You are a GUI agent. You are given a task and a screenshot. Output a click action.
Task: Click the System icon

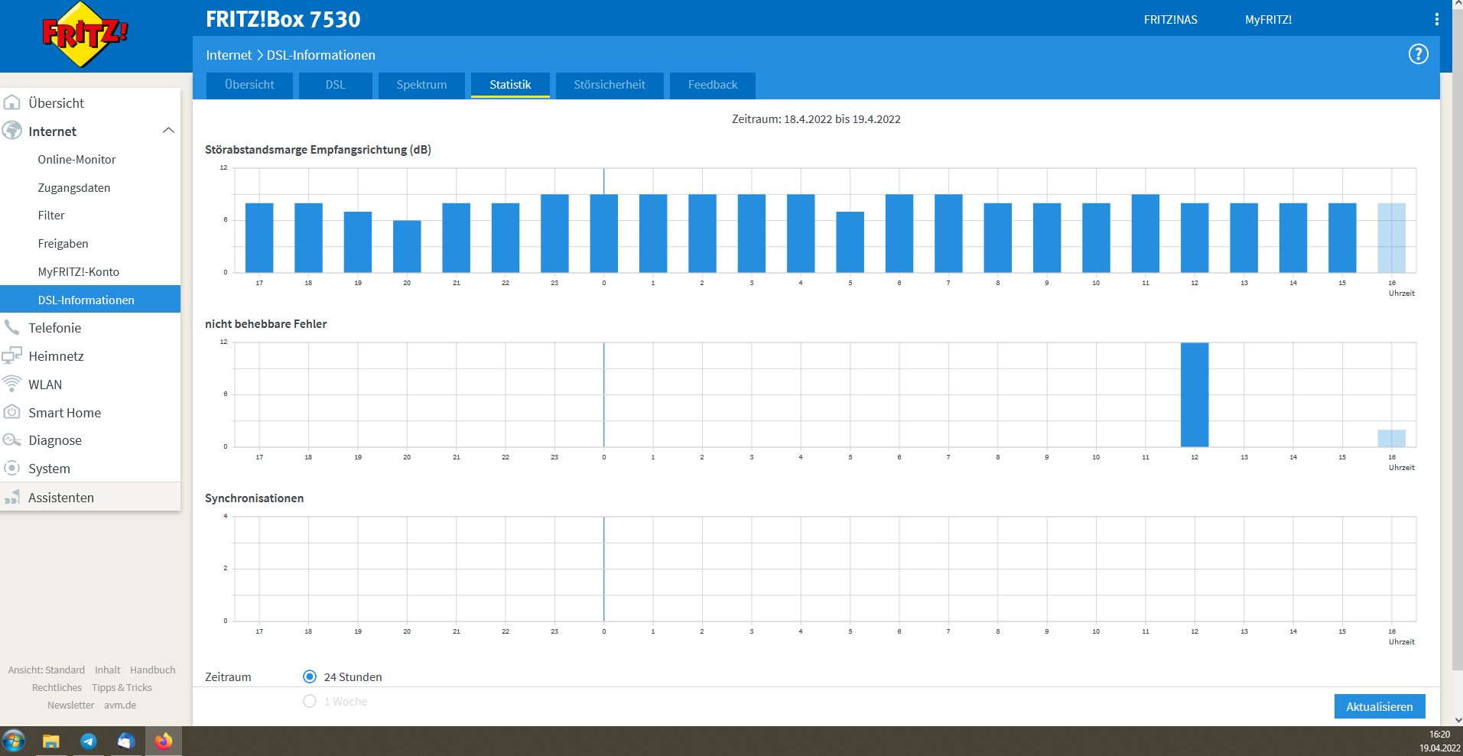pyautogui.click(x=12, y=468)
